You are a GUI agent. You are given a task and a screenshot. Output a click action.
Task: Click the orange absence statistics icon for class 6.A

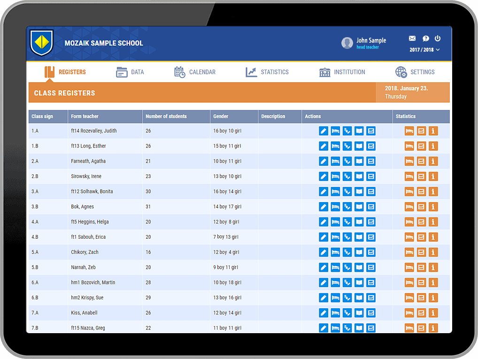[409, 282]
